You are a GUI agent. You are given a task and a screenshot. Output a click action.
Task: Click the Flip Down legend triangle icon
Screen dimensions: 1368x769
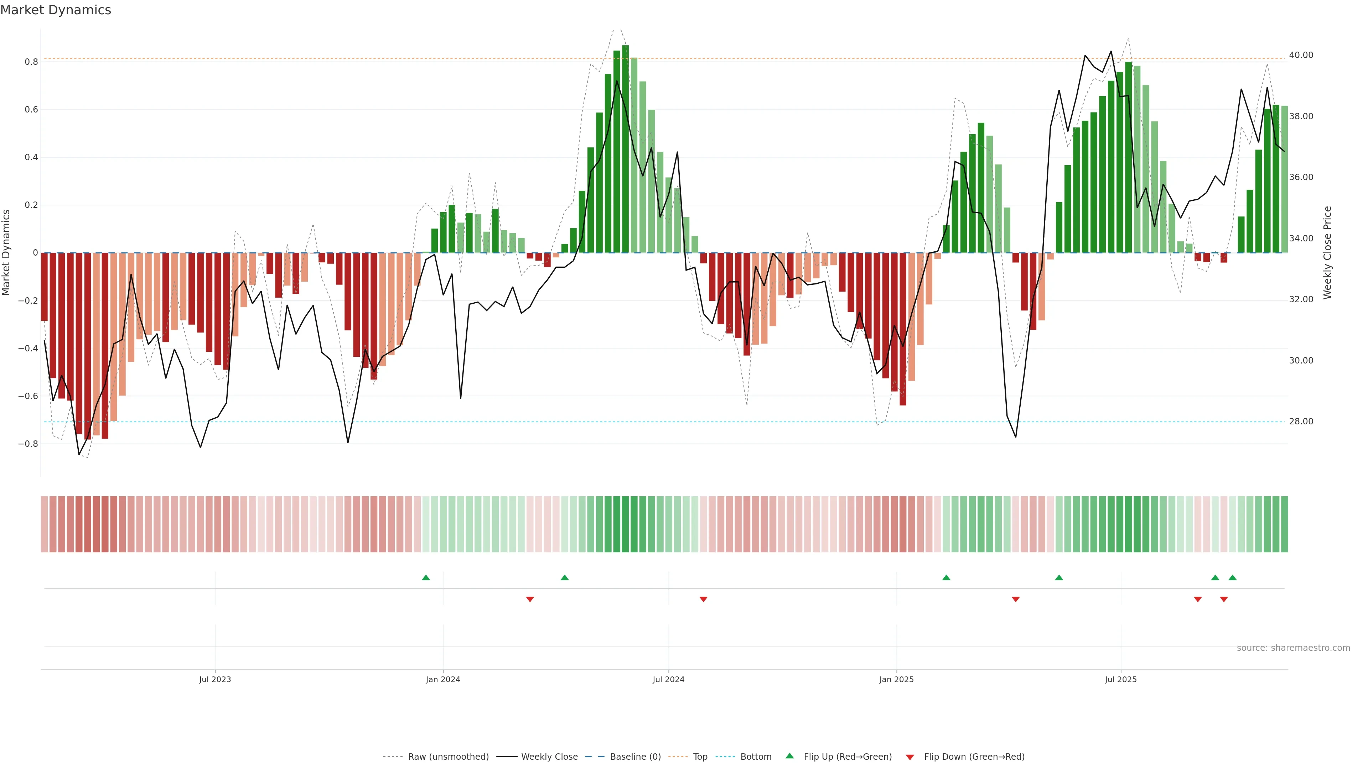tap(910, 757)
